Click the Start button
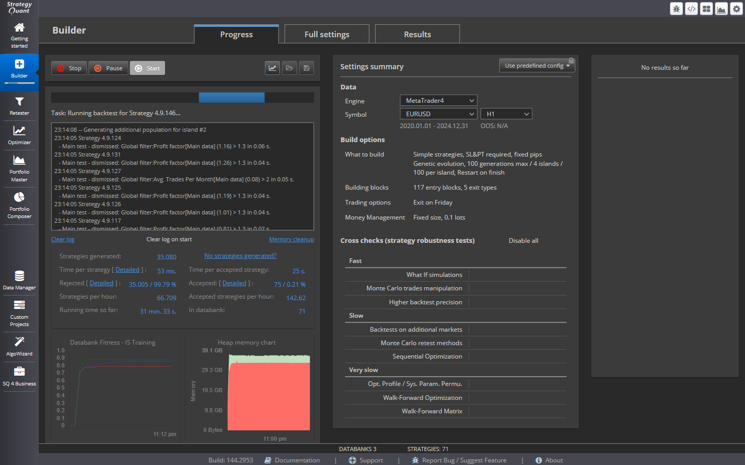This screenshot has width=745, height=465. tap(147, 68)
